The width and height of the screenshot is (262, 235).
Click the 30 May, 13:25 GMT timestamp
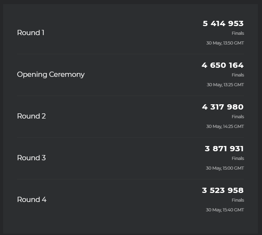[225, 85]
